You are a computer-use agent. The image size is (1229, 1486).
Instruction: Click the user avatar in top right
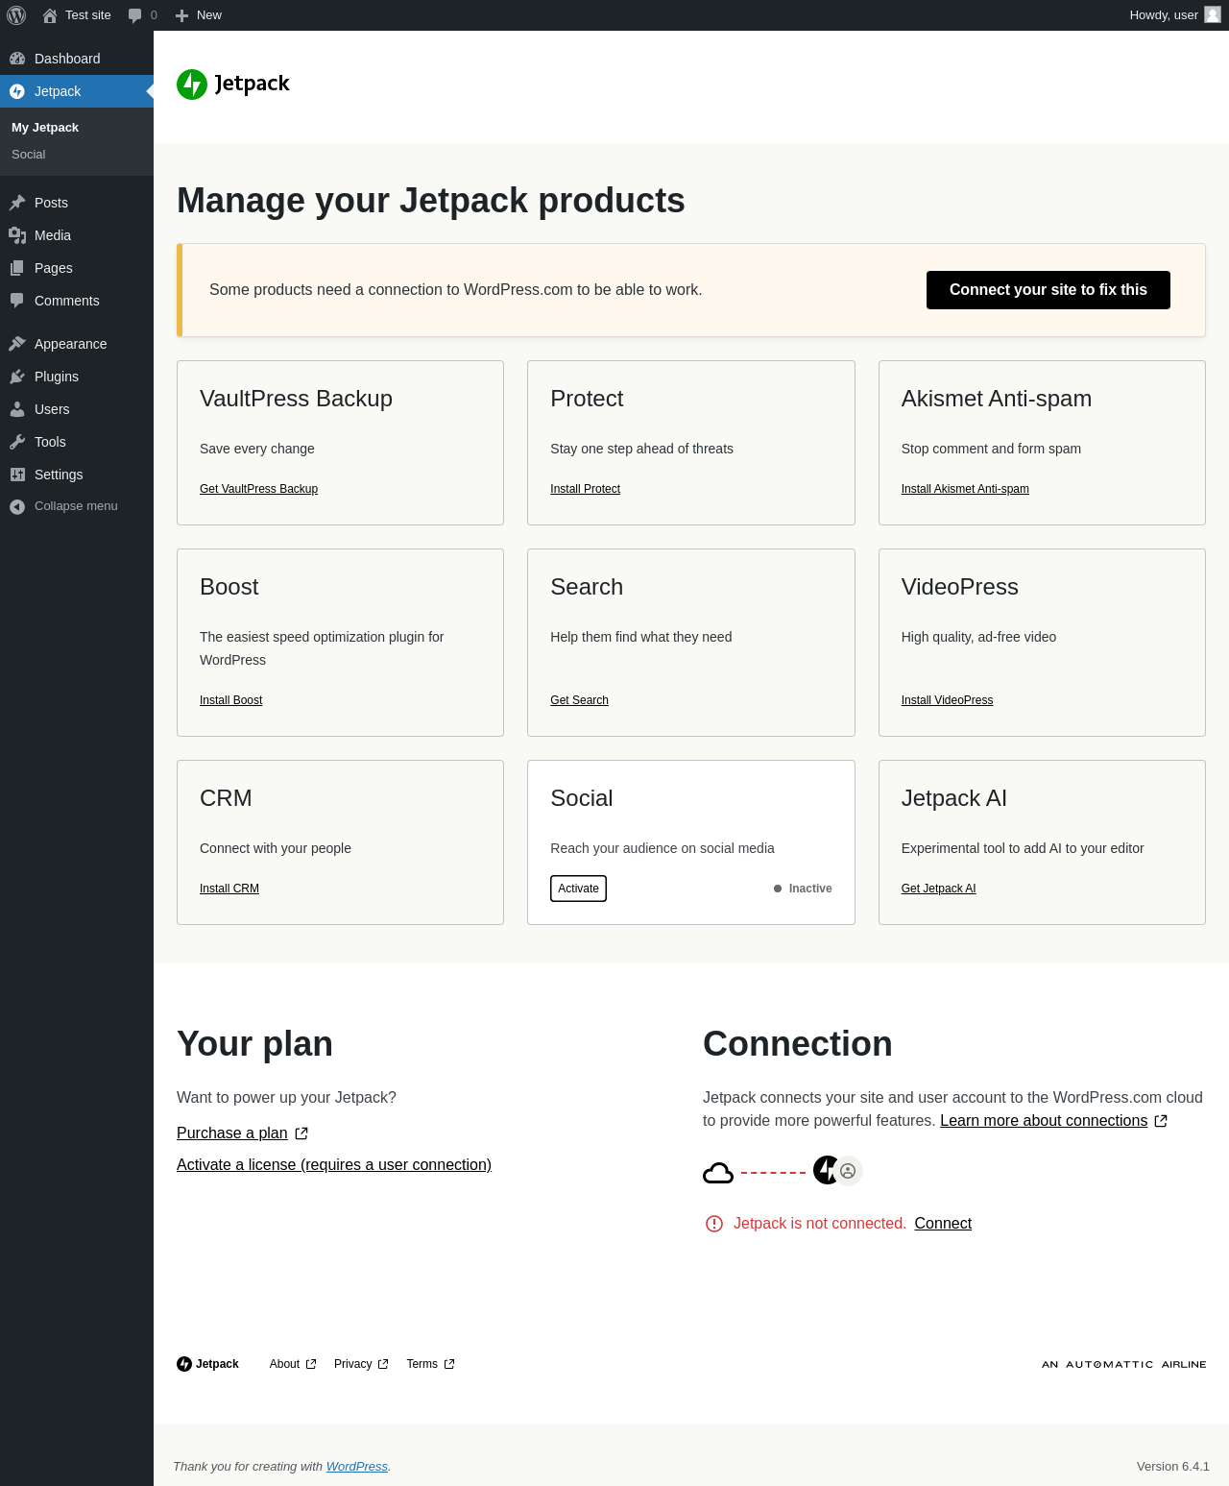click(1213, 14)
